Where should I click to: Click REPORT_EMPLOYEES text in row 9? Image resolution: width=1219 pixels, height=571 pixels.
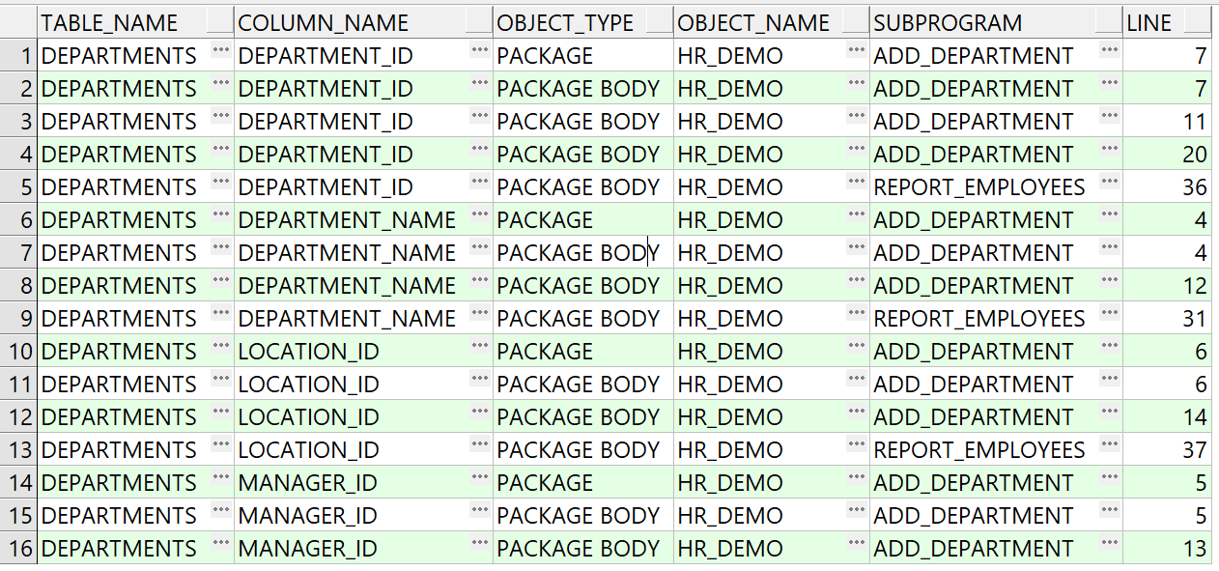(x=979, y=319)
